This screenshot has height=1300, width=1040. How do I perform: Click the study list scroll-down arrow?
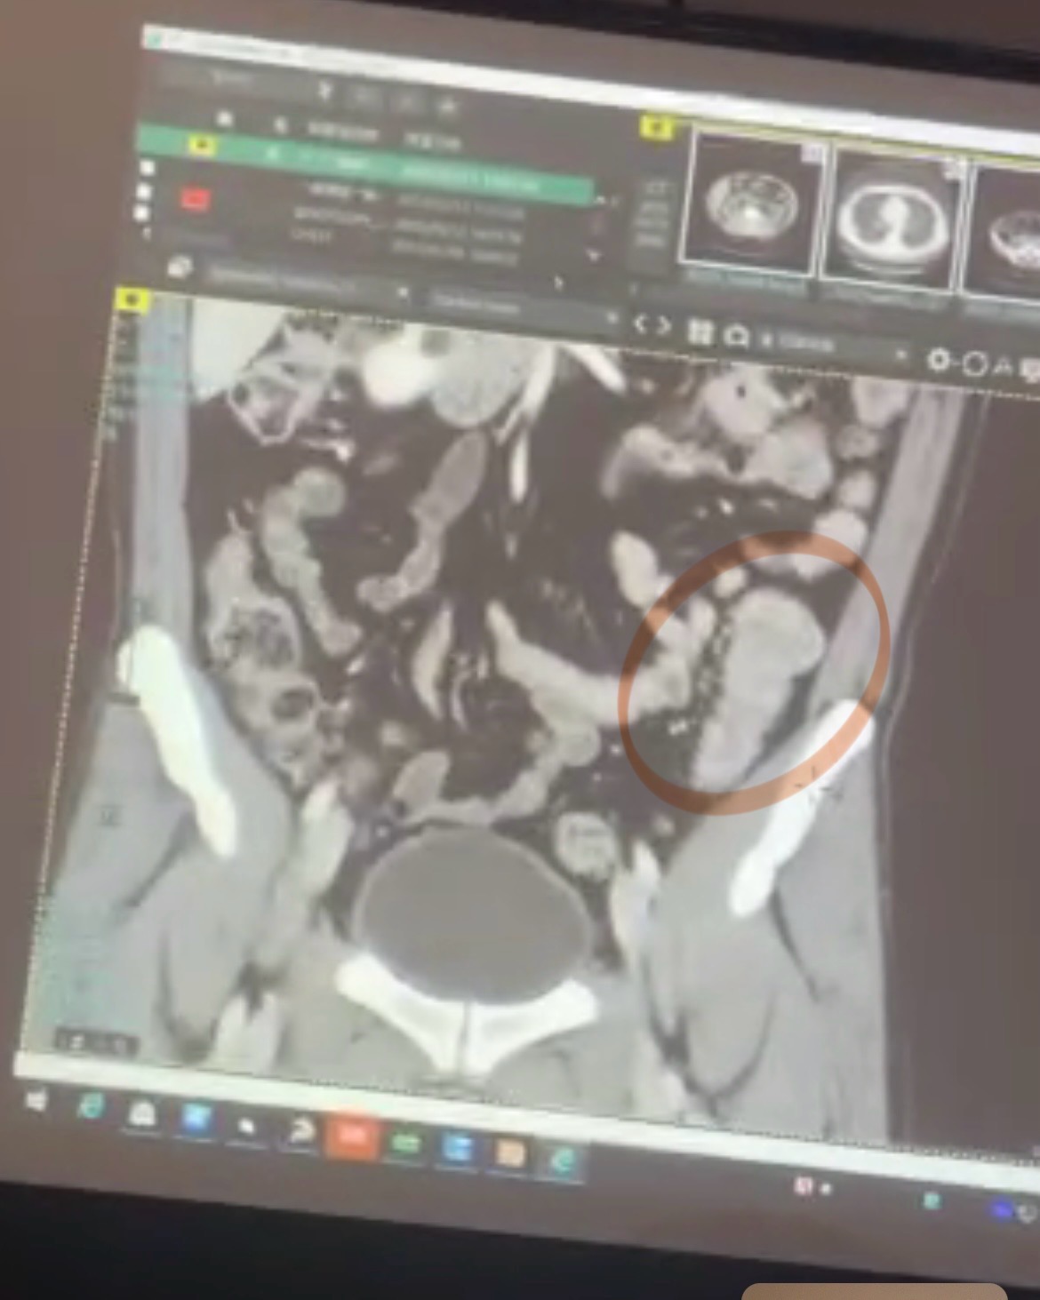(x=593, y=257)
